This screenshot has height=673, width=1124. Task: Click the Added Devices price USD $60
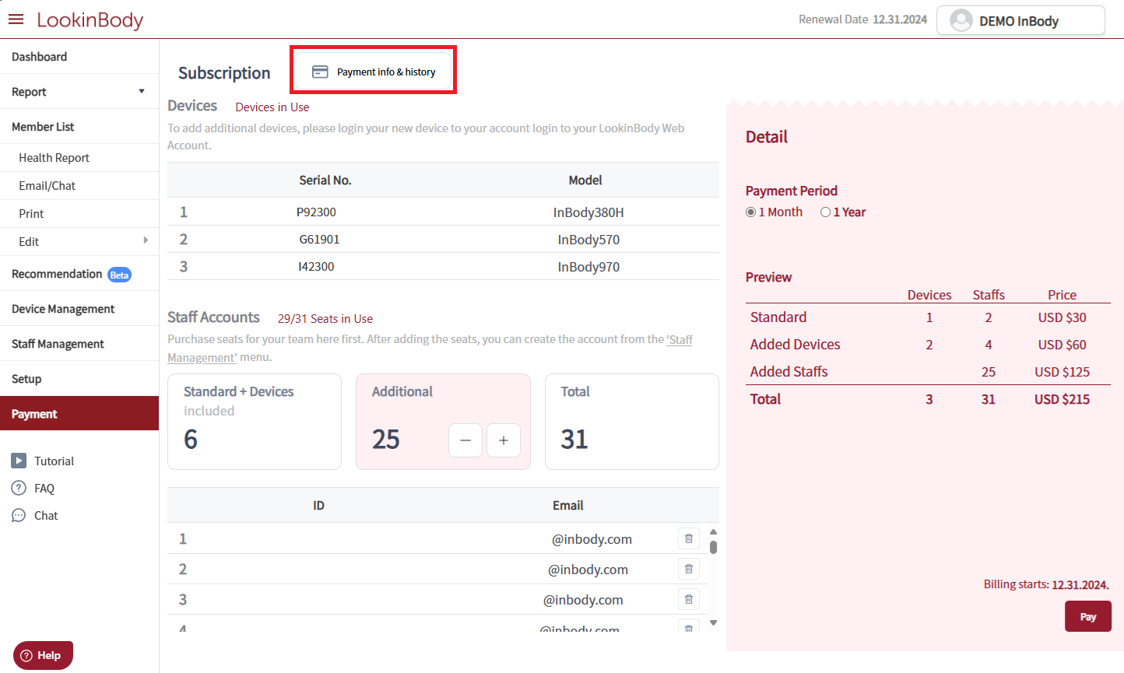[x=1062, y=345]
